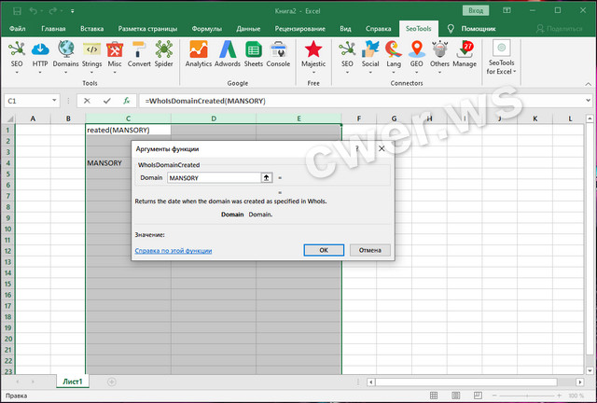Dismiss dialog with Отмена button
Image resolution: width=597 pixels, height=403 pixels.
point(370,250)
